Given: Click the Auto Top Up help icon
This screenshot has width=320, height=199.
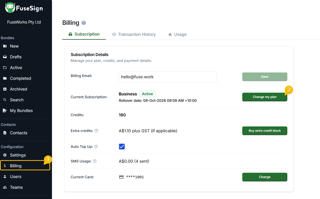Looking at the screenshot, I should [x=96, y=147].
